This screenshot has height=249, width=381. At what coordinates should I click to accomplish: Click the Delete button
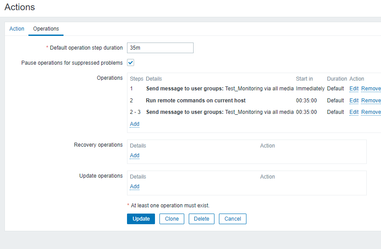202,219
